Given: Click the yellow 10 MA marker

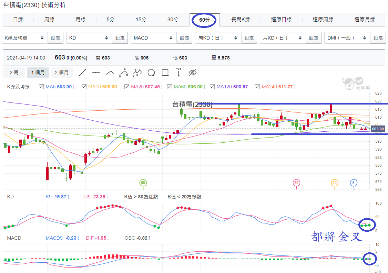Looking at the screenshot, I should pos(335,183).
